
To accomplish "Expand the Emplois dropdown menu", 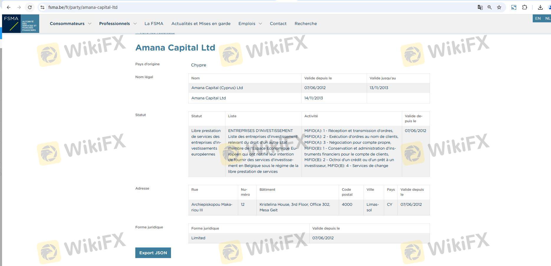I will click(250, 24).
